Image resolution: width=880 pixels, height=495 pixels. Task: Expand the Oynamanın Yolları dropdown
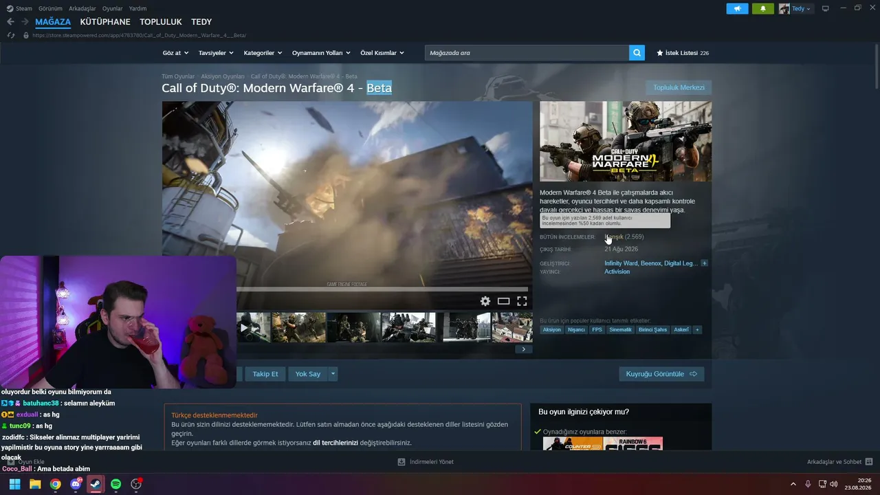pyautogui.click(x=321, y=53)
